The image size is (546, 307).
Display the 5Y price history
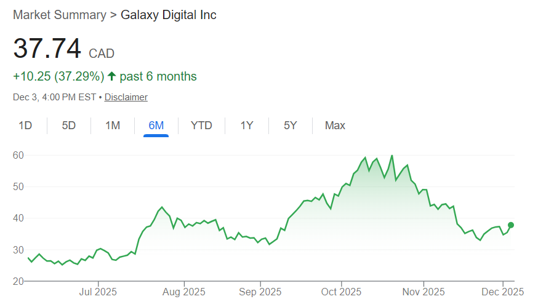pos(291,126)
